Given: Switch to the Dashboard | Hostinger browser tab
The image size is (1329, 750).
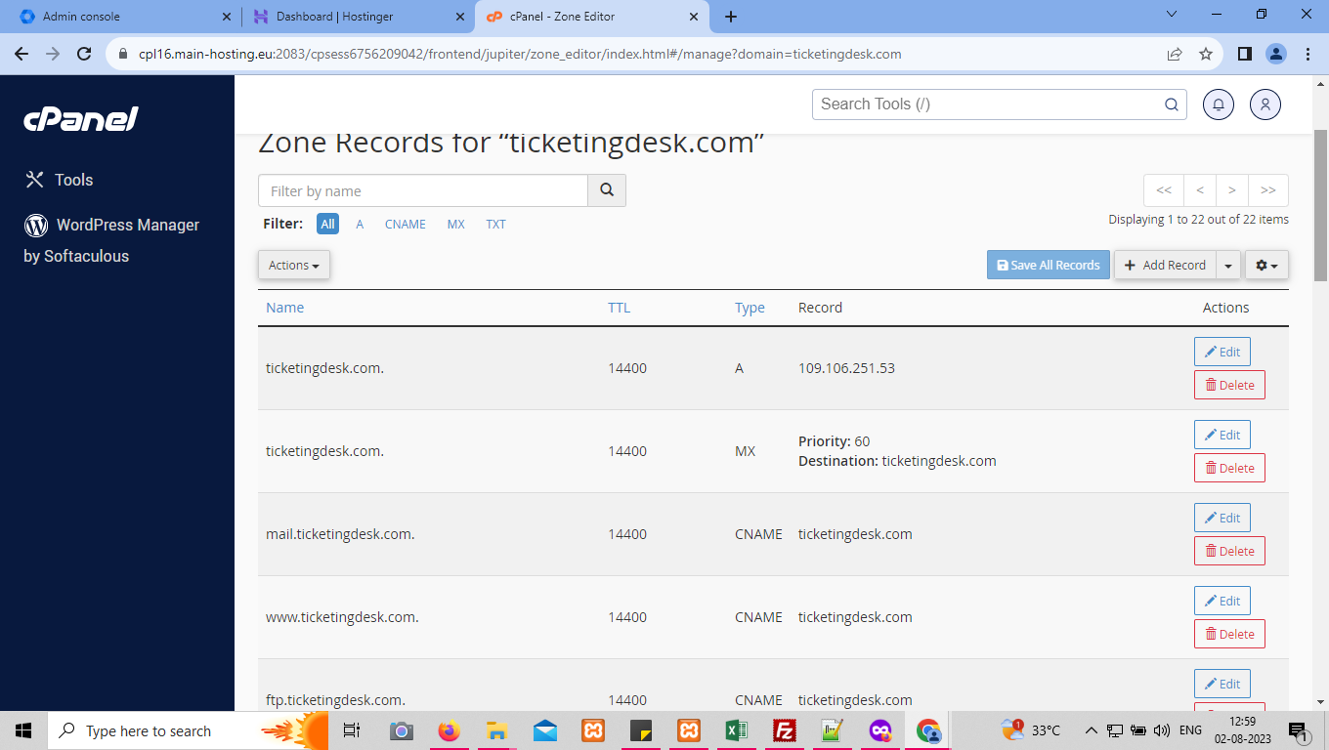Looking at the screenshot, I should coord(359,17).
